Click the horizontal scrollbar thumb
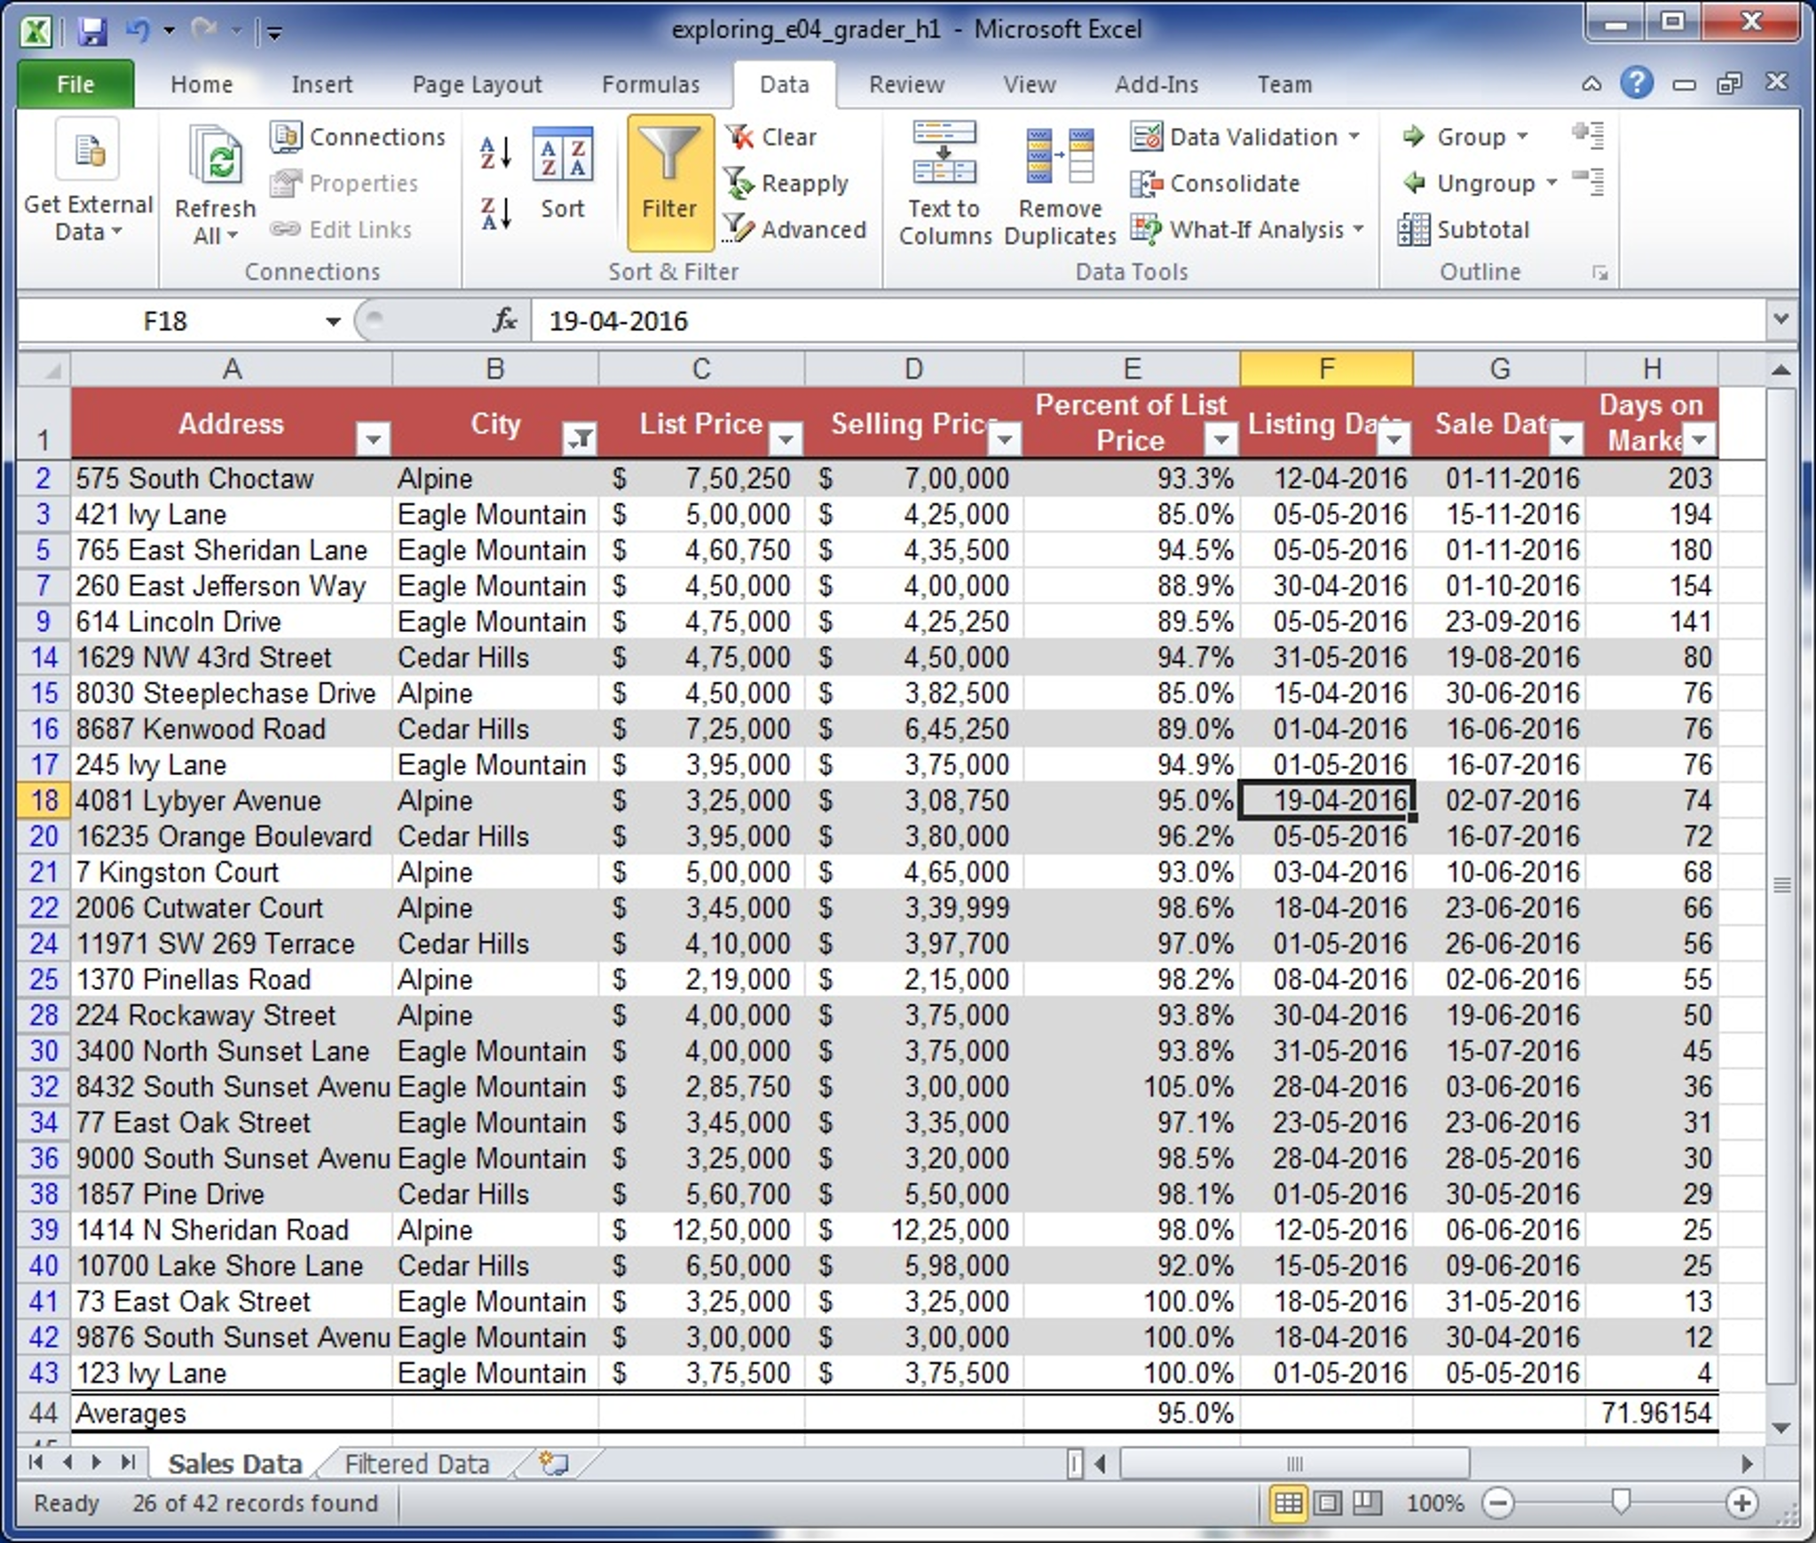The width and height of the screenshot is (1816, 1543). (1294, 1463)
